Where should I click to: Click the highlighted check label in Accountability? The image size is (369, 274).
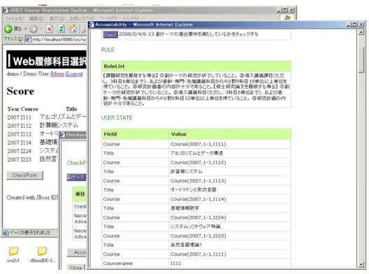pyautogui.click(x=110, y=34)
